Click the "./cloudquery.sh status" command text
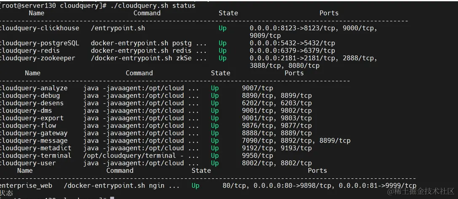 click(153, 5)
